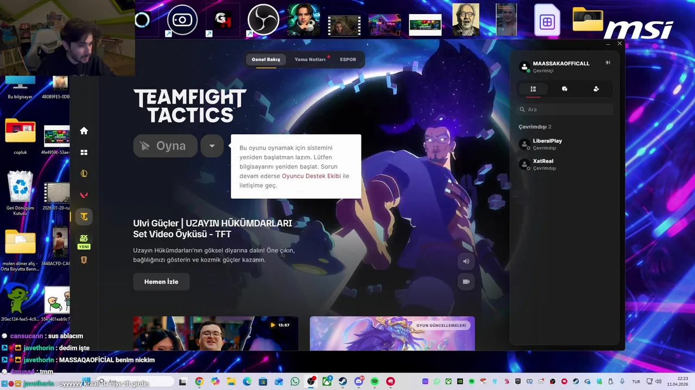Select League of Legends icon in sidebar

coord(84,174)
